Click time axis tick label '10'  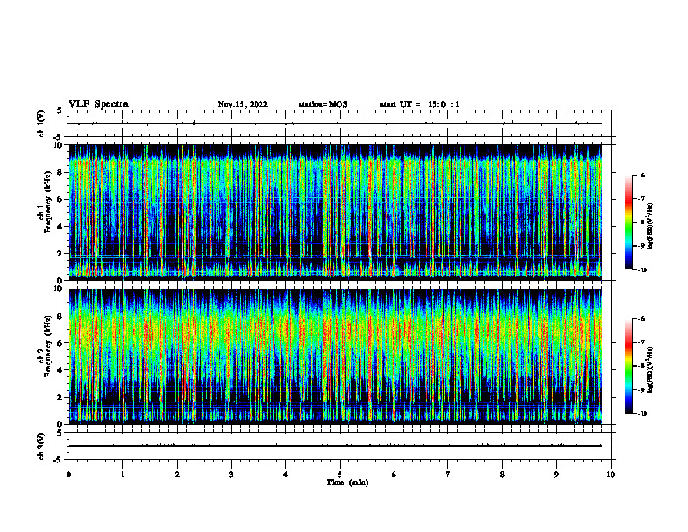click(611, 475)
